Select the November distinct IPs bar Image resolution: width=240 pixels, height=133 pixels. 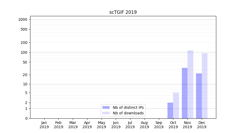[185, 93]
